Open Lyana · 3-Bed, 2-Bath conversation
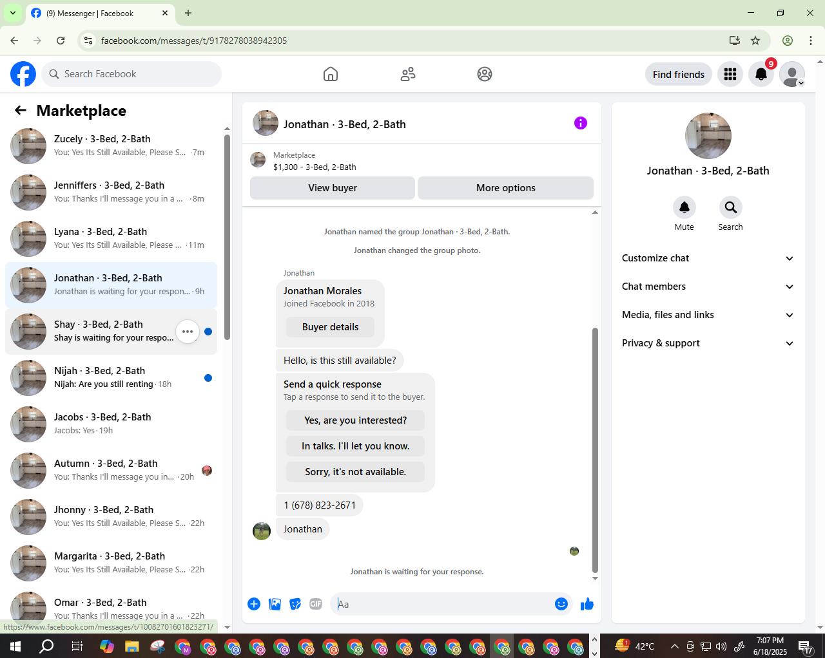Screen dimensions: 825x658 111,239
